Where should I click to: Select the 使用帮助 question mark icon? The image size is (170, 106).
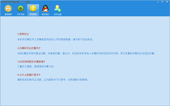coord(33,8)
